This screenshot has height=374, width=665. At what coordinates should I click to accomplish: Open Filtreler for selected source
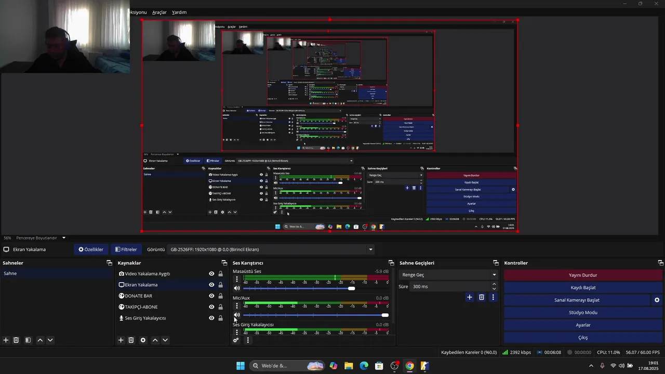(126, 249)
